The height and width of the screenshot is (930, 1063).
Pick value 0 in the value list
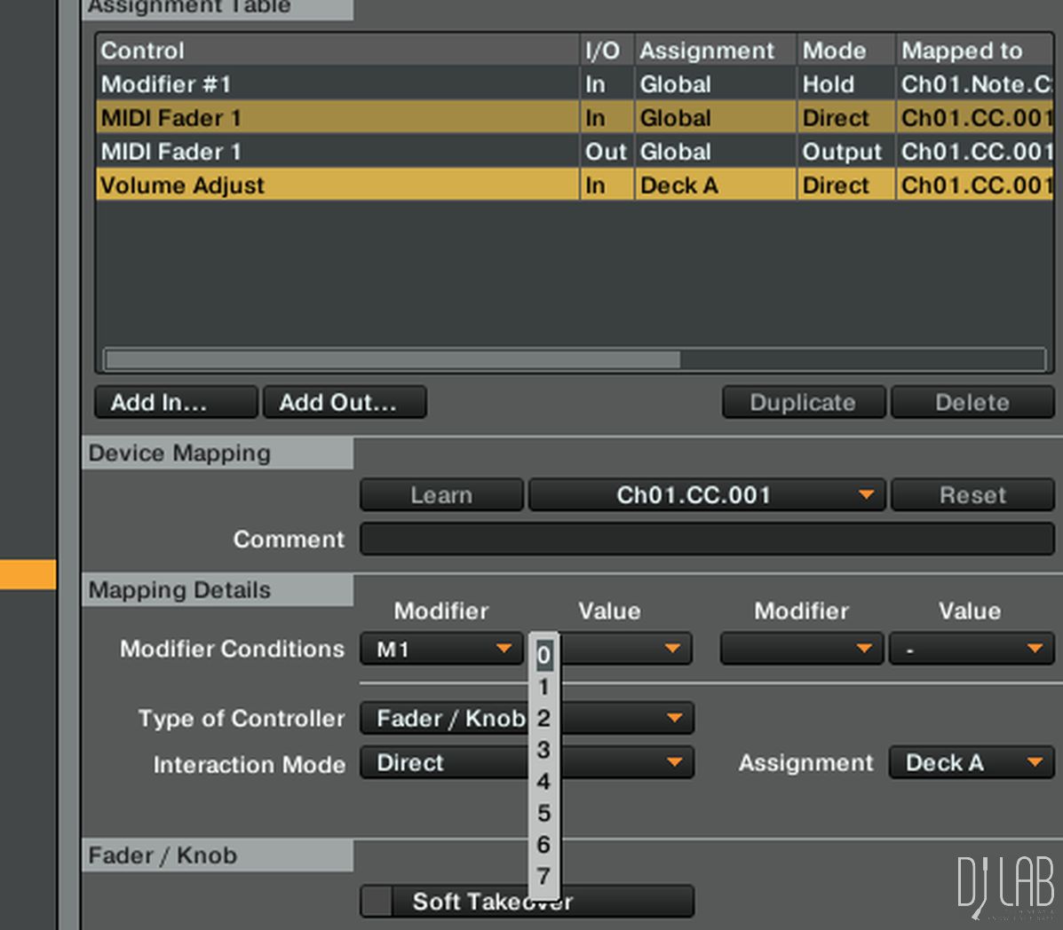(x=543, y=656)
